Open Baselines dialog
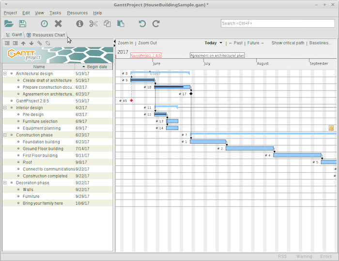Image resolution: width=339 pixels, height=261 pixels. coord(320,43)
